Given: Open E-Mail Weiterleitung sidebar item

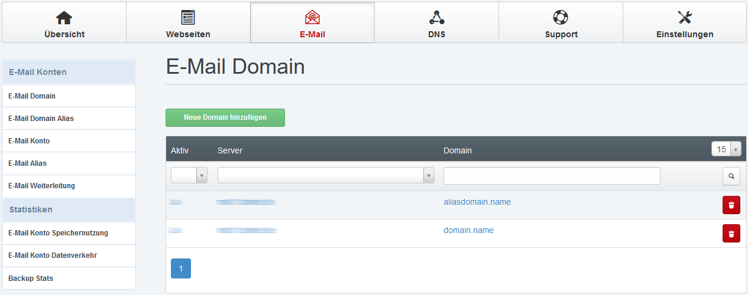Looking at the screenshot, I should [41, 186].
